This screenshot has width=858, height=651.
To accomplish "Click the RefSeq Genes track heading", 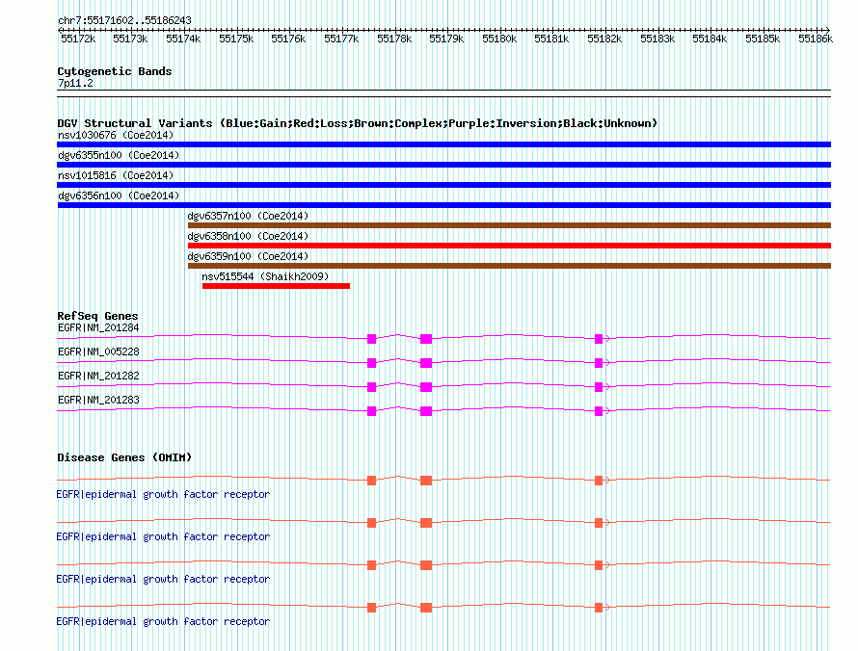I will pyautogui.click(x=97, y=316).
